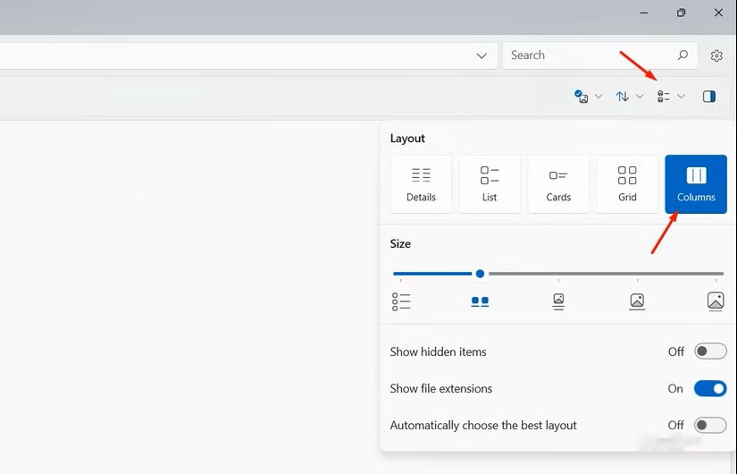Choose the middle size icon below slider
The height and width of the screenshot is (474, 737).
[558, 301]
